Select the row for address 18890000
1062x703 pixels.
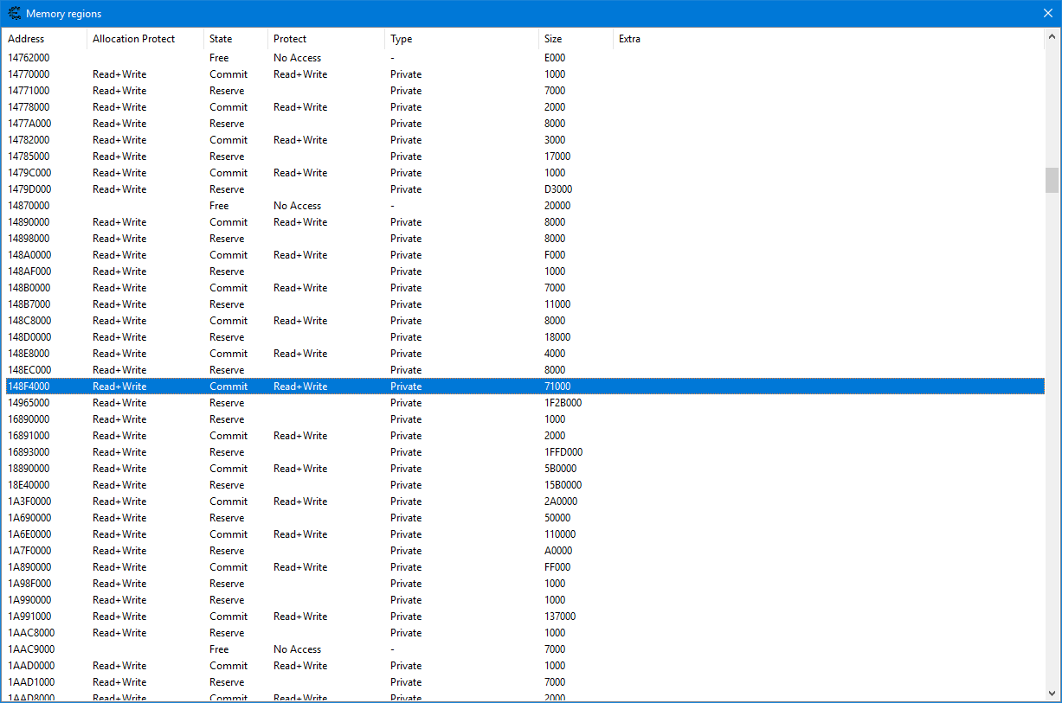[29, 469]
